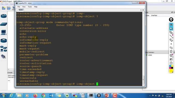The image size is (175, 98).
Task: Click the camera screenshot icon in annotation toolbar
Action: coord(171,59)
